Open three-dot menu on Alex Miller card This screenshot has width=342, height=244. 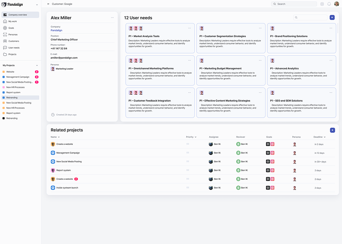112,17
